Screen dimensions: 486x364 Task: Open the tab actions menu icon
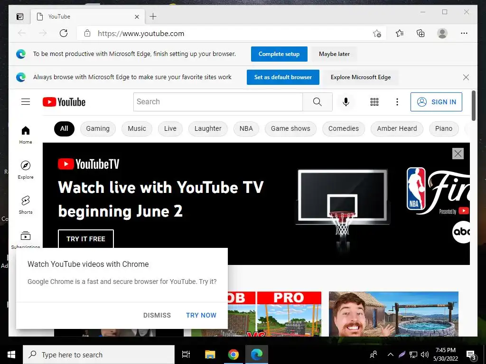point(20,17)
